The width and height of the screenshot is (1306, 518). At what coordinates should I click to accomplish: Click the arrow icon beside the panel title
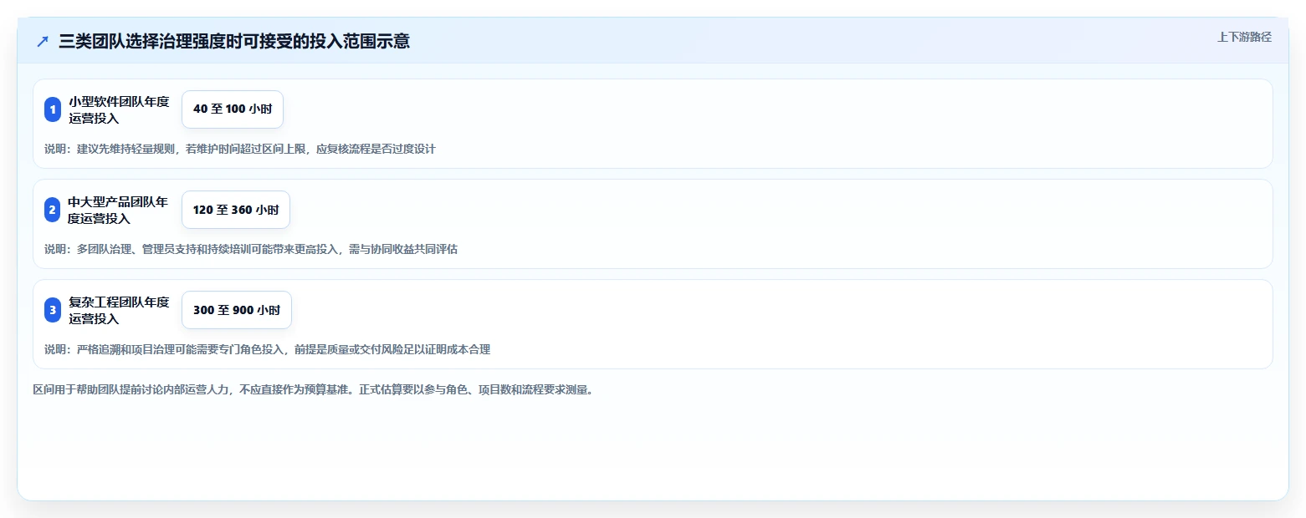(43, 41)
